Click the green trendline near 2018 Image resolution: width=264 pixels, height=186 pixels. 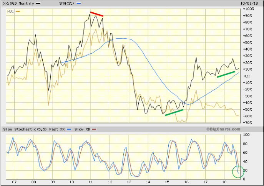[229, 74]
